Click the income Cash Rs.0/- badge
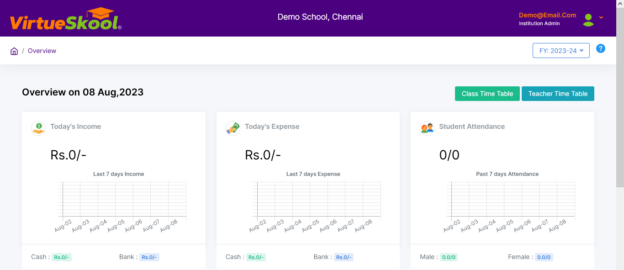Screen dimensions: 624x270 (x=62, y=257)
